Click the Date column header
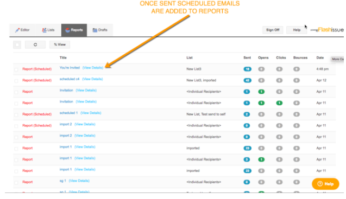Screen dimensions: 346x199 click(320, 57)
